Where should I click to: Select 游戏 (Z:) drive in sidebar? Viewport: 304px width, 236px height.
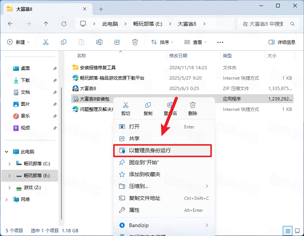[x=32, y=188]
